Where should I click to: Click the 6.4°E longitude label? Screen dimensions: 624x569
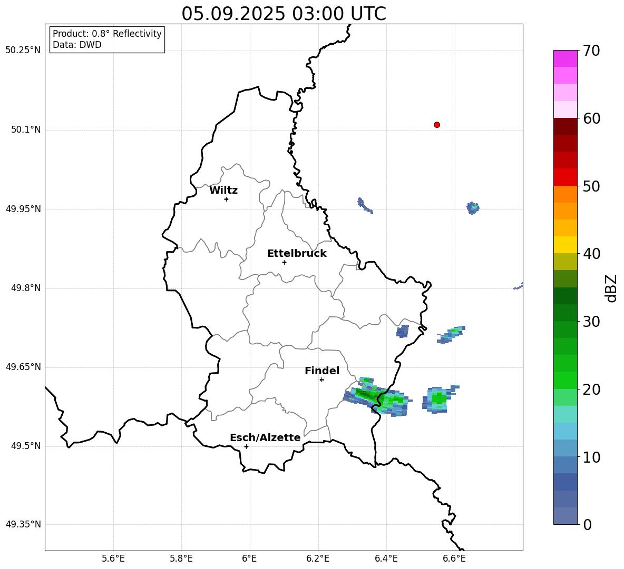click(x=386, y=558)
